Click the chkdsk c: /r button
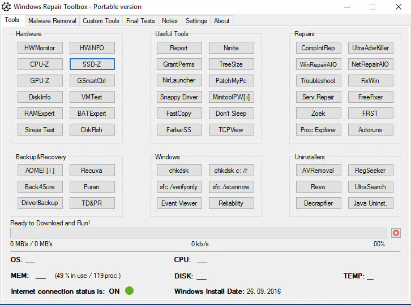Image resolution: width=411 pixels, height=305 pixels. [x=232, y=170]
